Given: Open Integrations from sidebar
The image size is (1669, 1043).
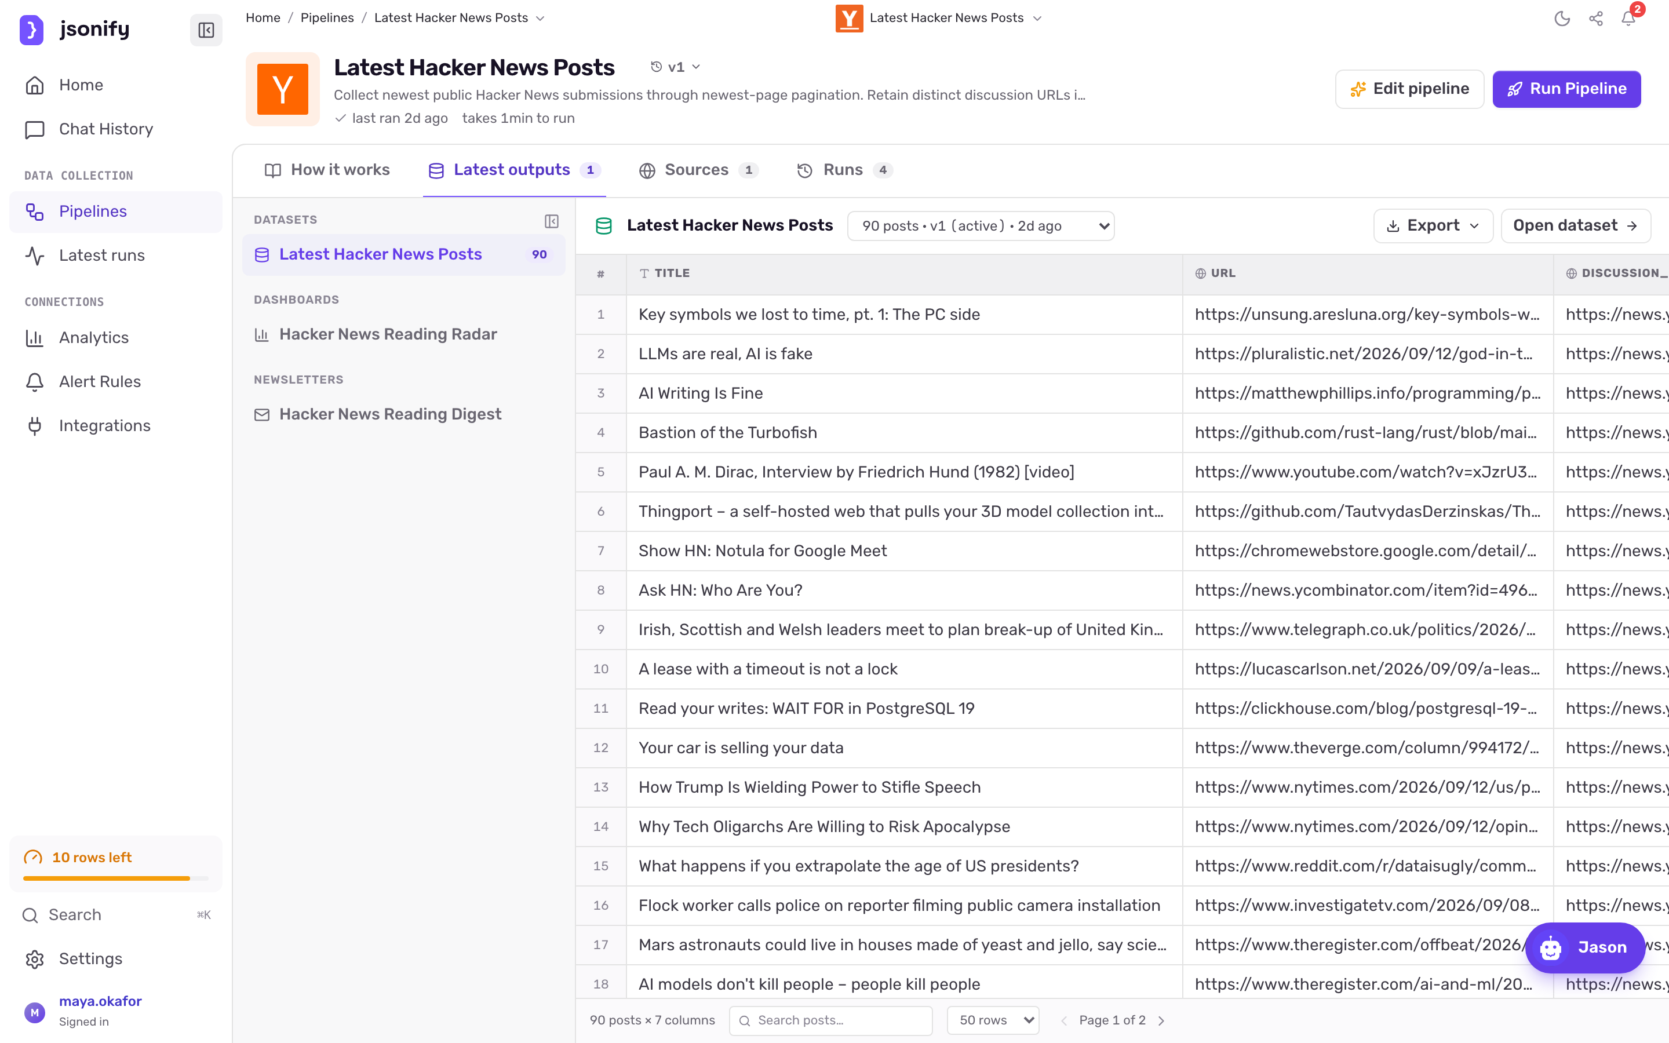Looking at the screenshot, I should click(116, 426).
